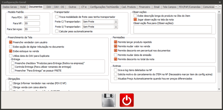Image resolution: width=223 pixels, height=110 pixels.
Task: Click the red power exit icon
Action: tap(127, 100)
